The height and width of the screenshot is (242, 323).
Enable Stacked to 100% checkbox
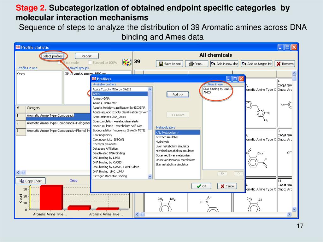pyautogui.click(x=90, y=62)
